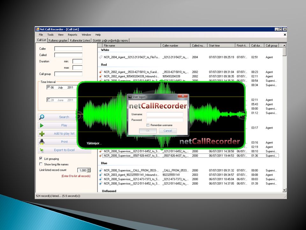This screenshot has width=306, height=230.
Task: Select row NCR_2000_Supervisor__0212-511-6452 at 14:37:05
Action: click(189, 183)
